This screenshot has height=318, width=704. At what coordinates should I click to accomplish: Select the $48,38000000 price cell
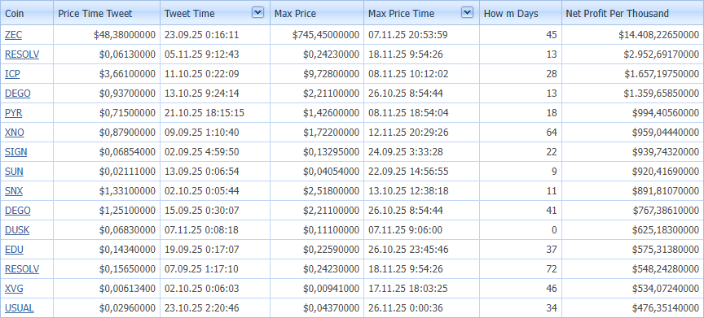[107, 34]
